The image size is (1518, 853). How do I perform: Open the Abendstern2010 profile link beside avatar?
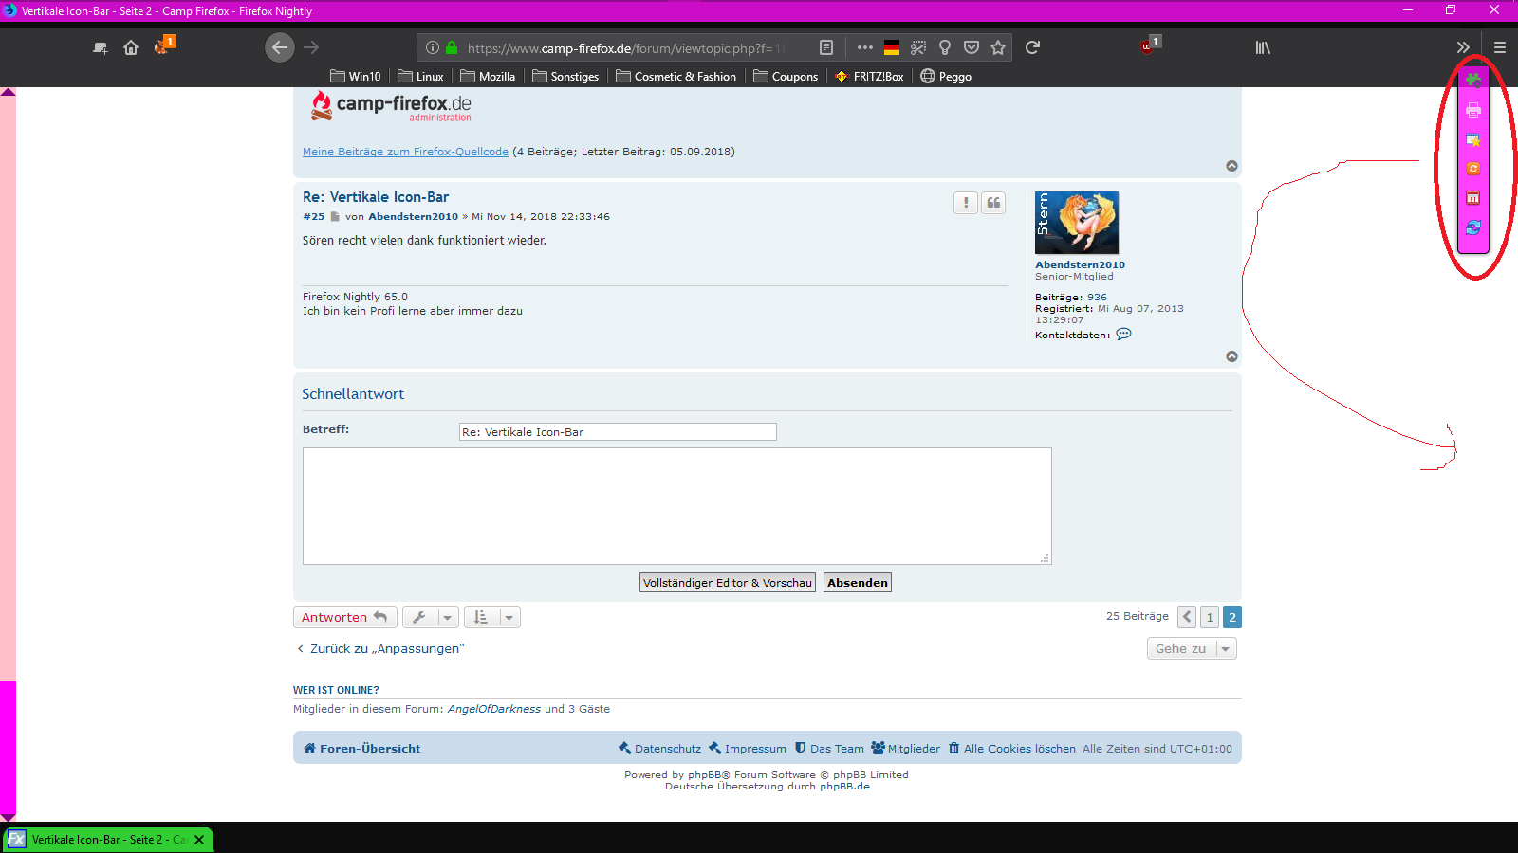1080,265
